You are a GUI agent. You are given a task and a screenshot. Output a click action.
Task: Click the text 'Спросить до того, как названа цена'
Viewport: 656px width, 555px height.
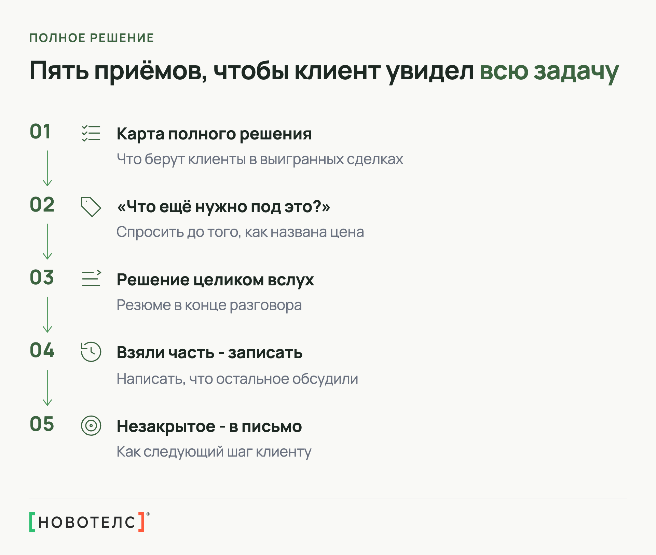point(240,232)
